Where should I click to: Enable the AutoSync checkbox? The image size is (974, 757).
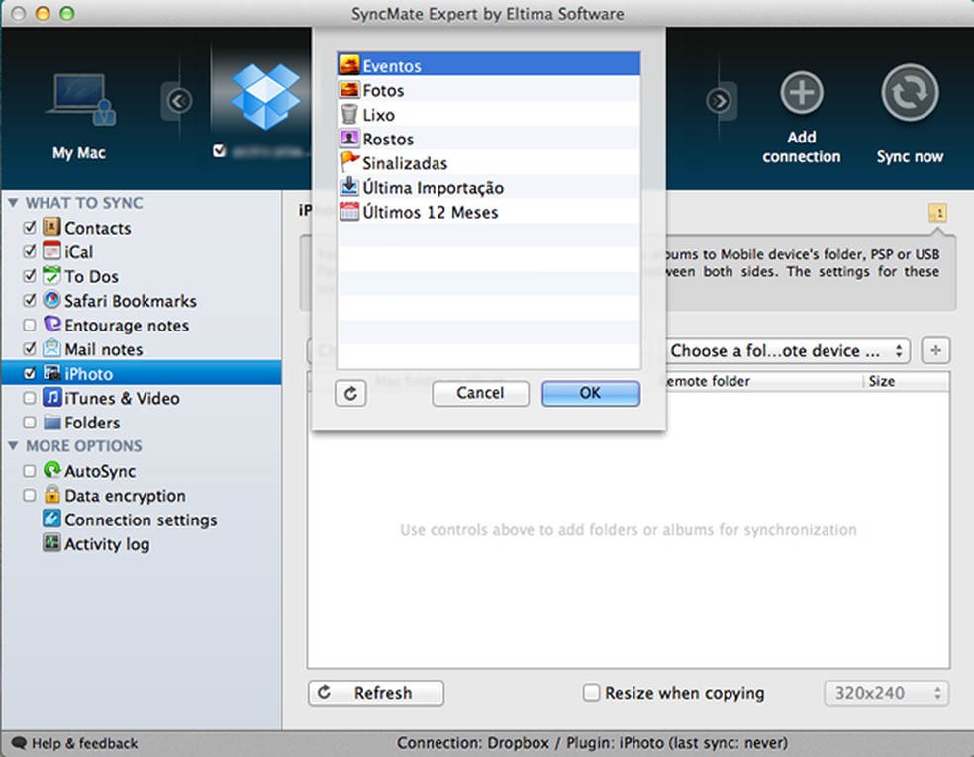click(x=29, y=471)
